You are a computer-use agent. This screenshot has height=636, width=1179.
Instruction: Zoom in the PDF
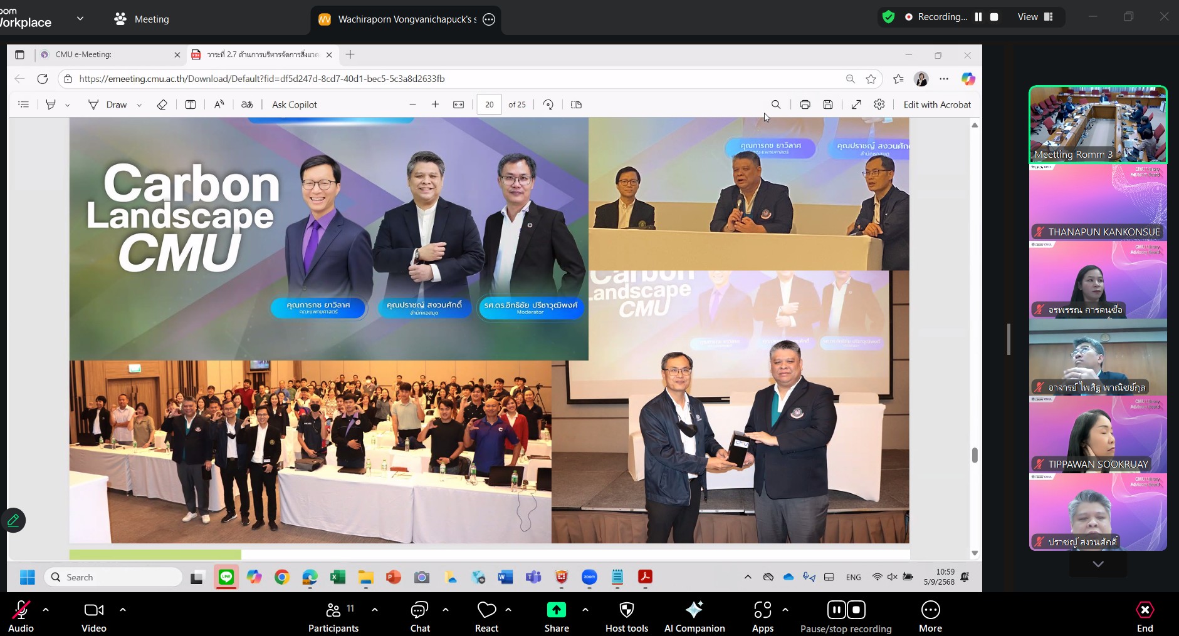click(435, 105)
